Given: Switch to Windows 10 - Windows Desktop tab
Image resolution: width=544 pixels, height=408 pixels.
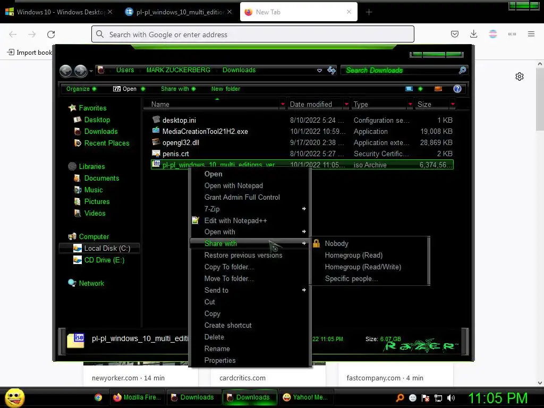Looking at the screenshot, I should coord(59,12).
